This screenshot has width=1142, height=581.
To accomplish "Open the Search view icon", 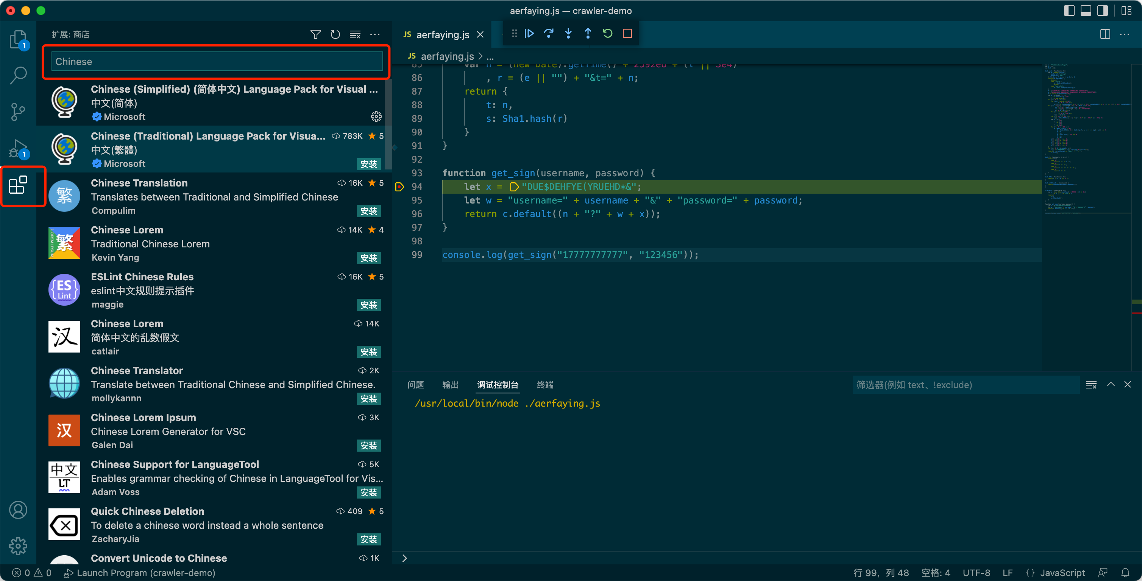I will [x=18, y=75].
